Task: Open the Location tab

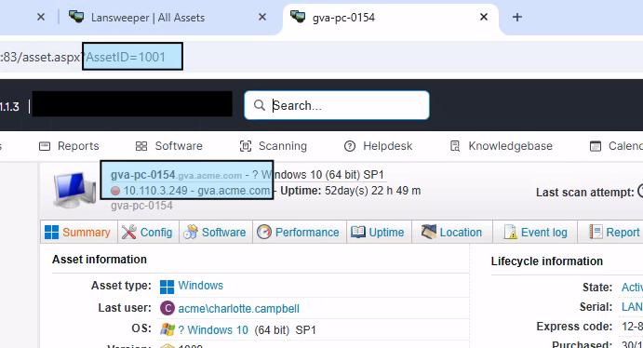Action: (x=452, y=232)
